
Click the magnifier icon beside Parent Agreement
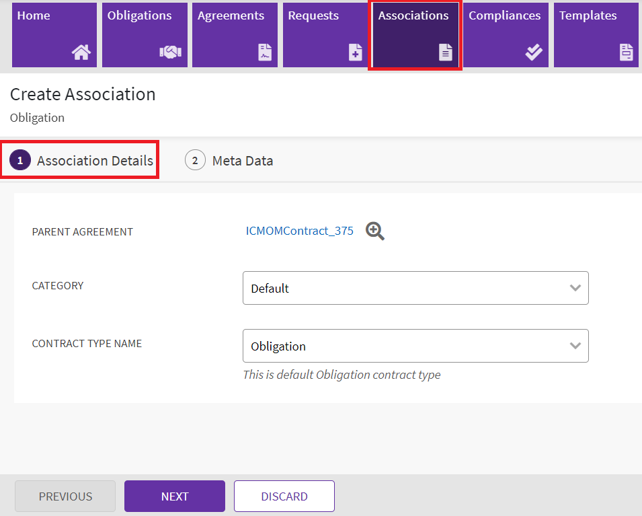(x=375, y=231)
